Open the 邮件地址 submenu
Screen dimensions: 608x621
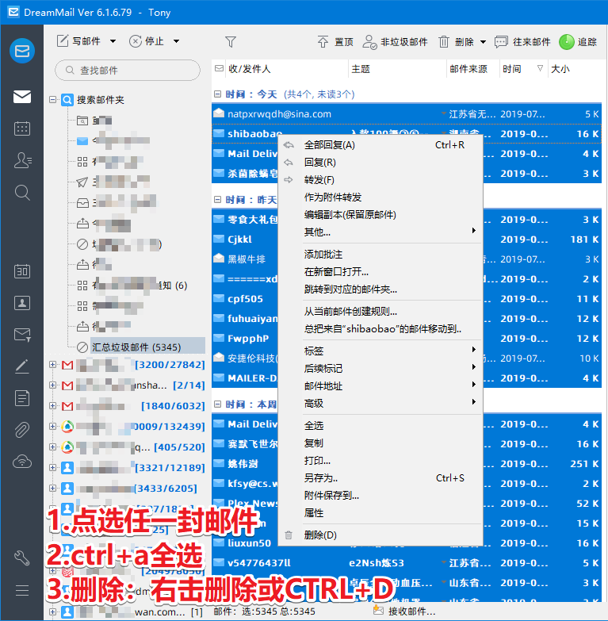(x=380, y=385)
